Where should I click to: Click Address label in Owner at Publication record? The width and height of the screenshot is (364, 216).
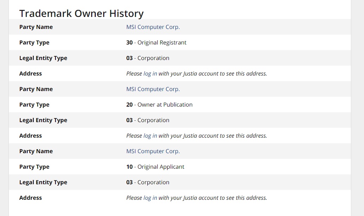coord(31,136)
